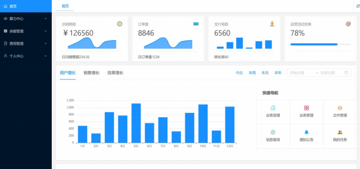The height and width of the screenshot is (169, 360).
Task: Click the 7月 axis label
Action: tap(162, 146)
